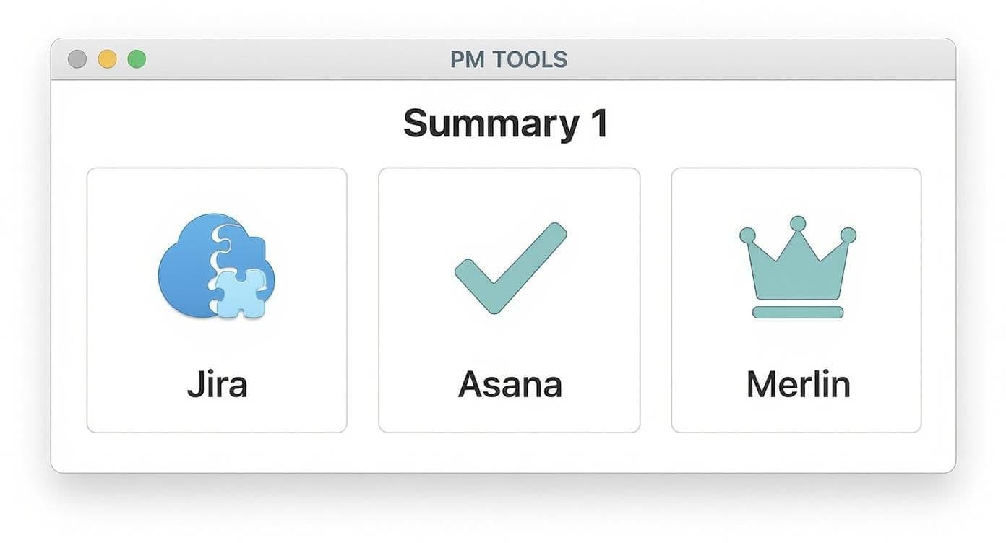The height and width of the screenshot is (543, 1006).
Task: Select the Merlin label text
Action: point(797,383)
